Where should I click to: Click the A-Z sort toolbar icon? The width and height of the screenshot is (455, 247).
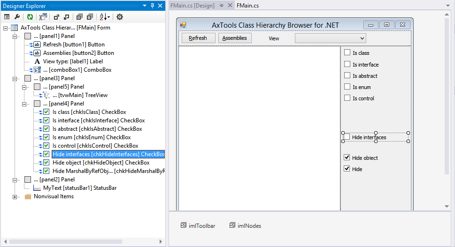[x=104, y=17]
